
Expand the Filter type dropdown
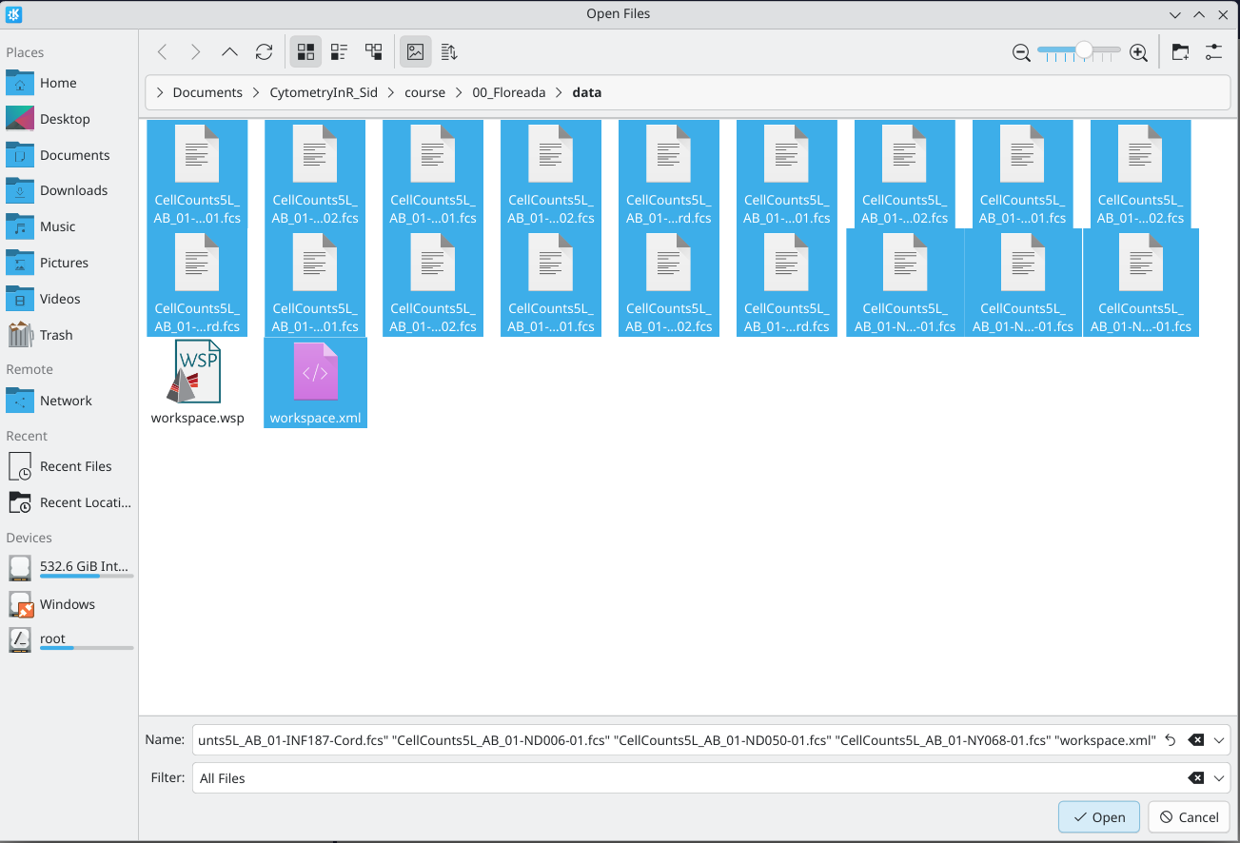click(x=1220, y=778)
